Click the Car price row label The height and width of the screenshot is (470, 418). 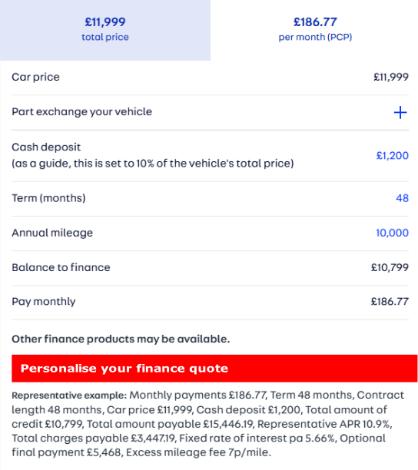[35, 77]
